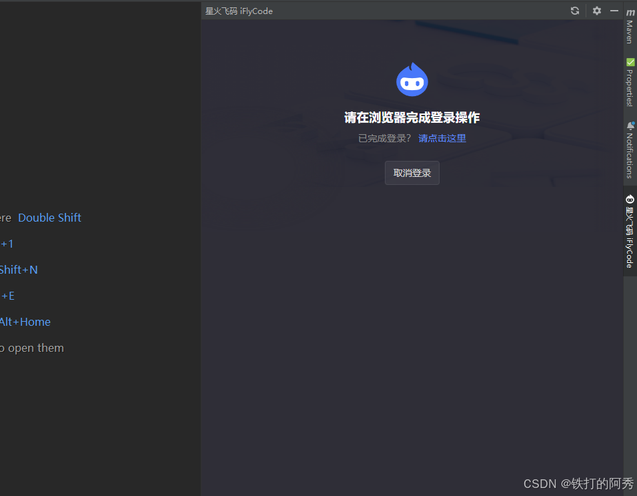Select the 星火飞码 iFlyCode sidebar tab
637x496 pixels.
point(630,232)
